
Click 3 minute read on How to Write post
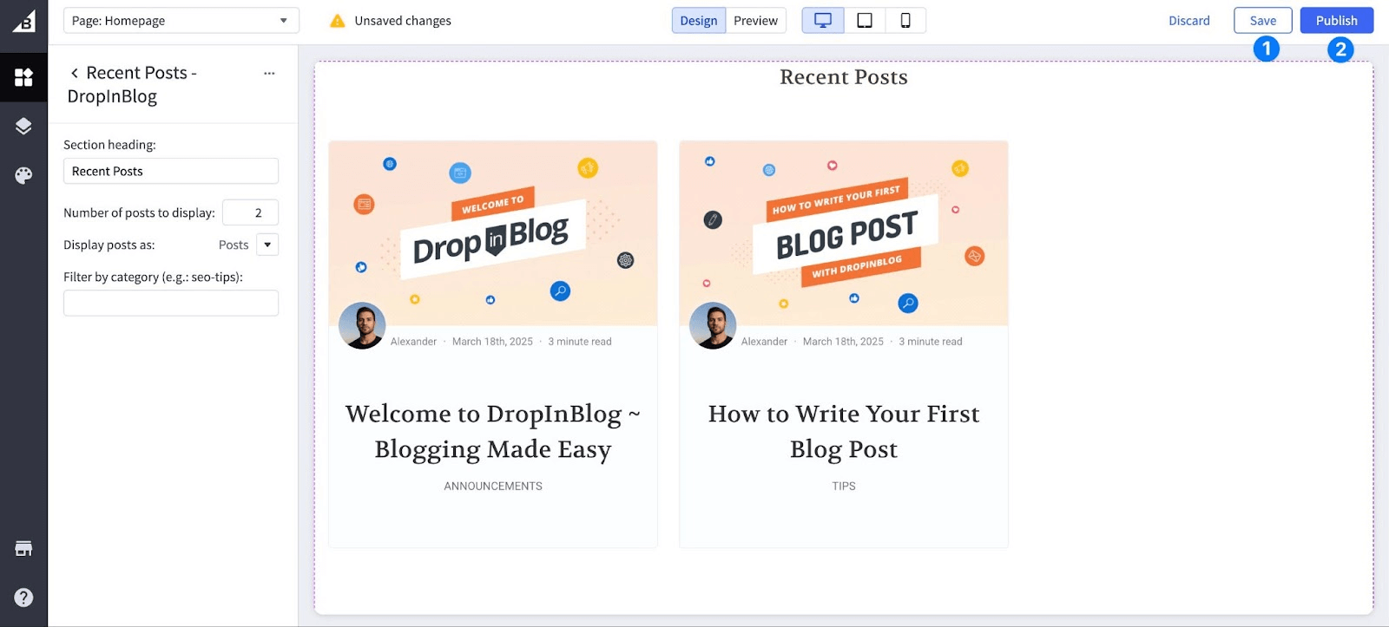(x=931, y=342)
